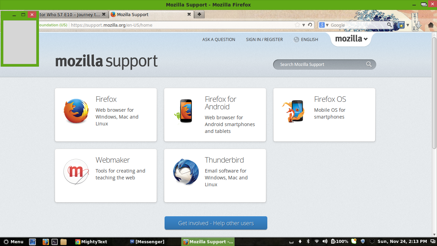Click the magnifier in the Google search box
This screenshot has width=437, height=246.
pyautogui.click(x=390, y=25)
